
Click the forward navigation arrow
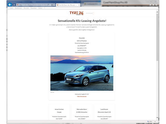click(x=14, y=5)
